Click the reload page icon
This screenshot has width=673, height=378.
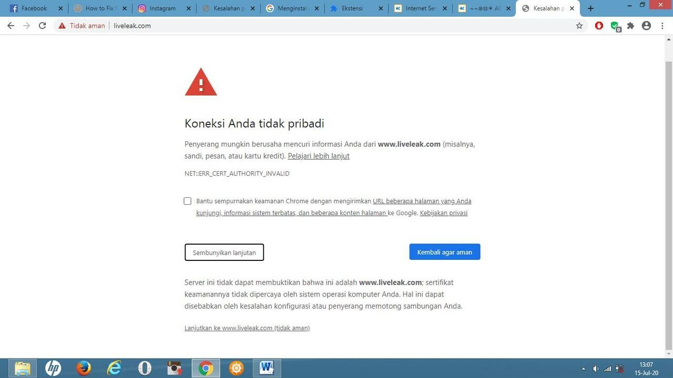(42, 25)
